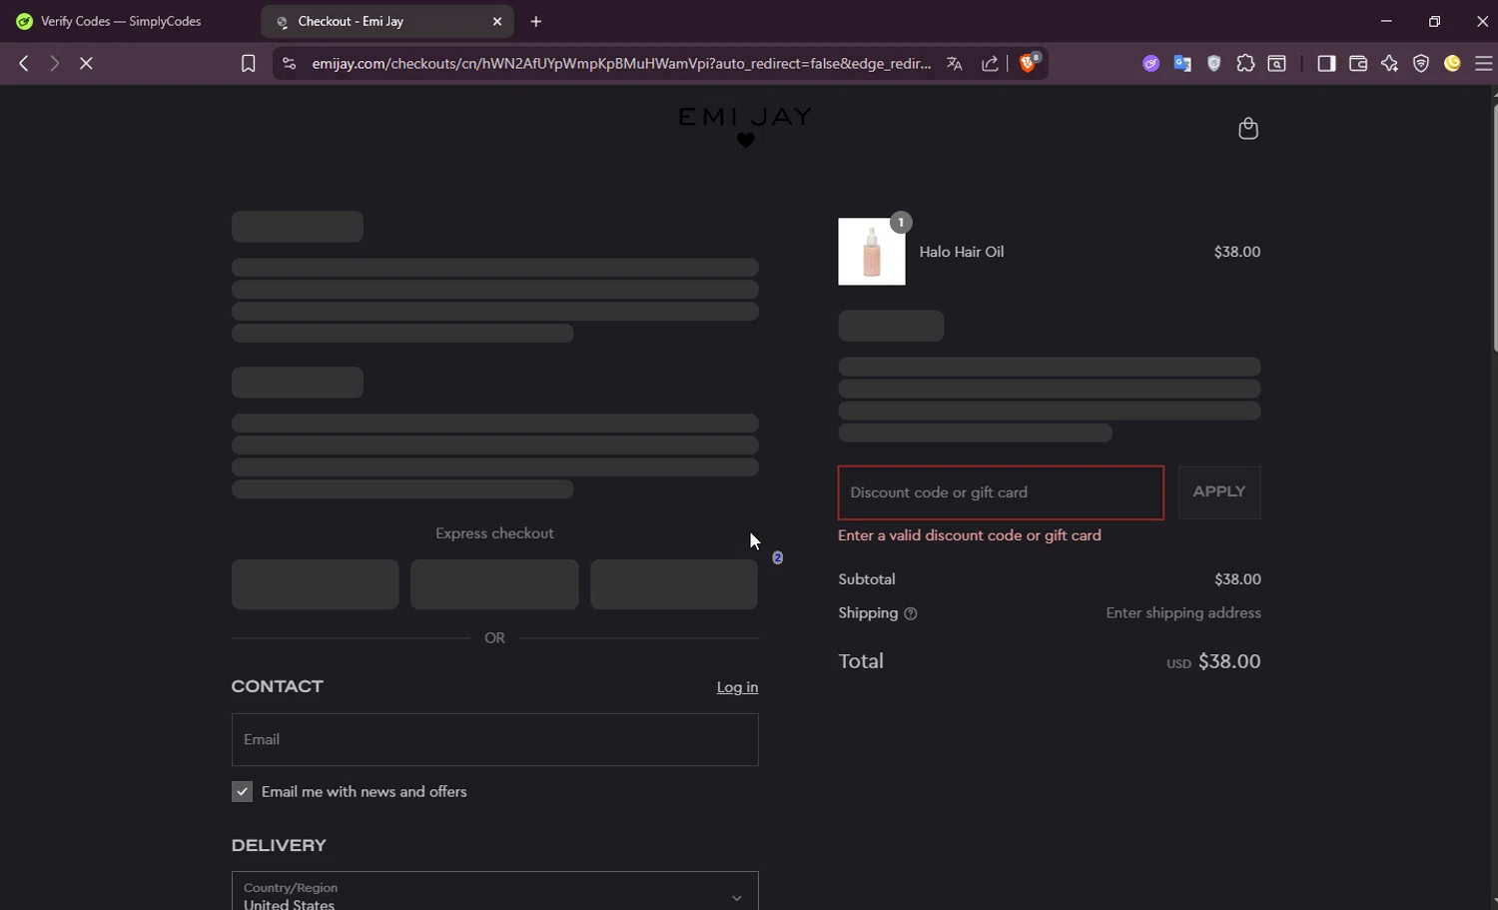Viewport: 1498px width, 910px height.
Task: Click the Halo Hair Oil product thumbnail
Action: [x=872, y=252]
